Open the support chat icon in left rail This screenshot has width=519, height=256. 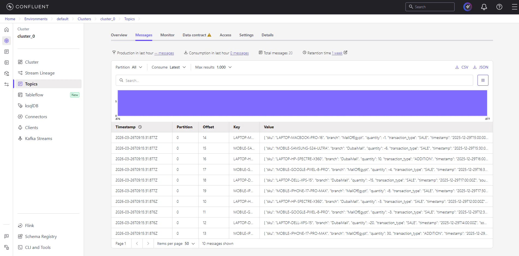point(7,236)
